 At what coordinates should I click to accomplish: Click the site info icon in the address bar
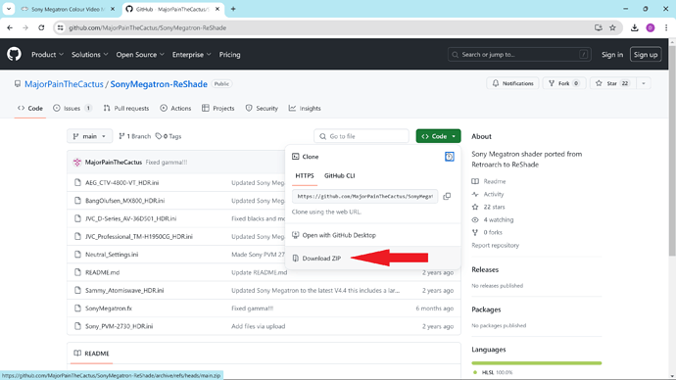click(61, 27)
